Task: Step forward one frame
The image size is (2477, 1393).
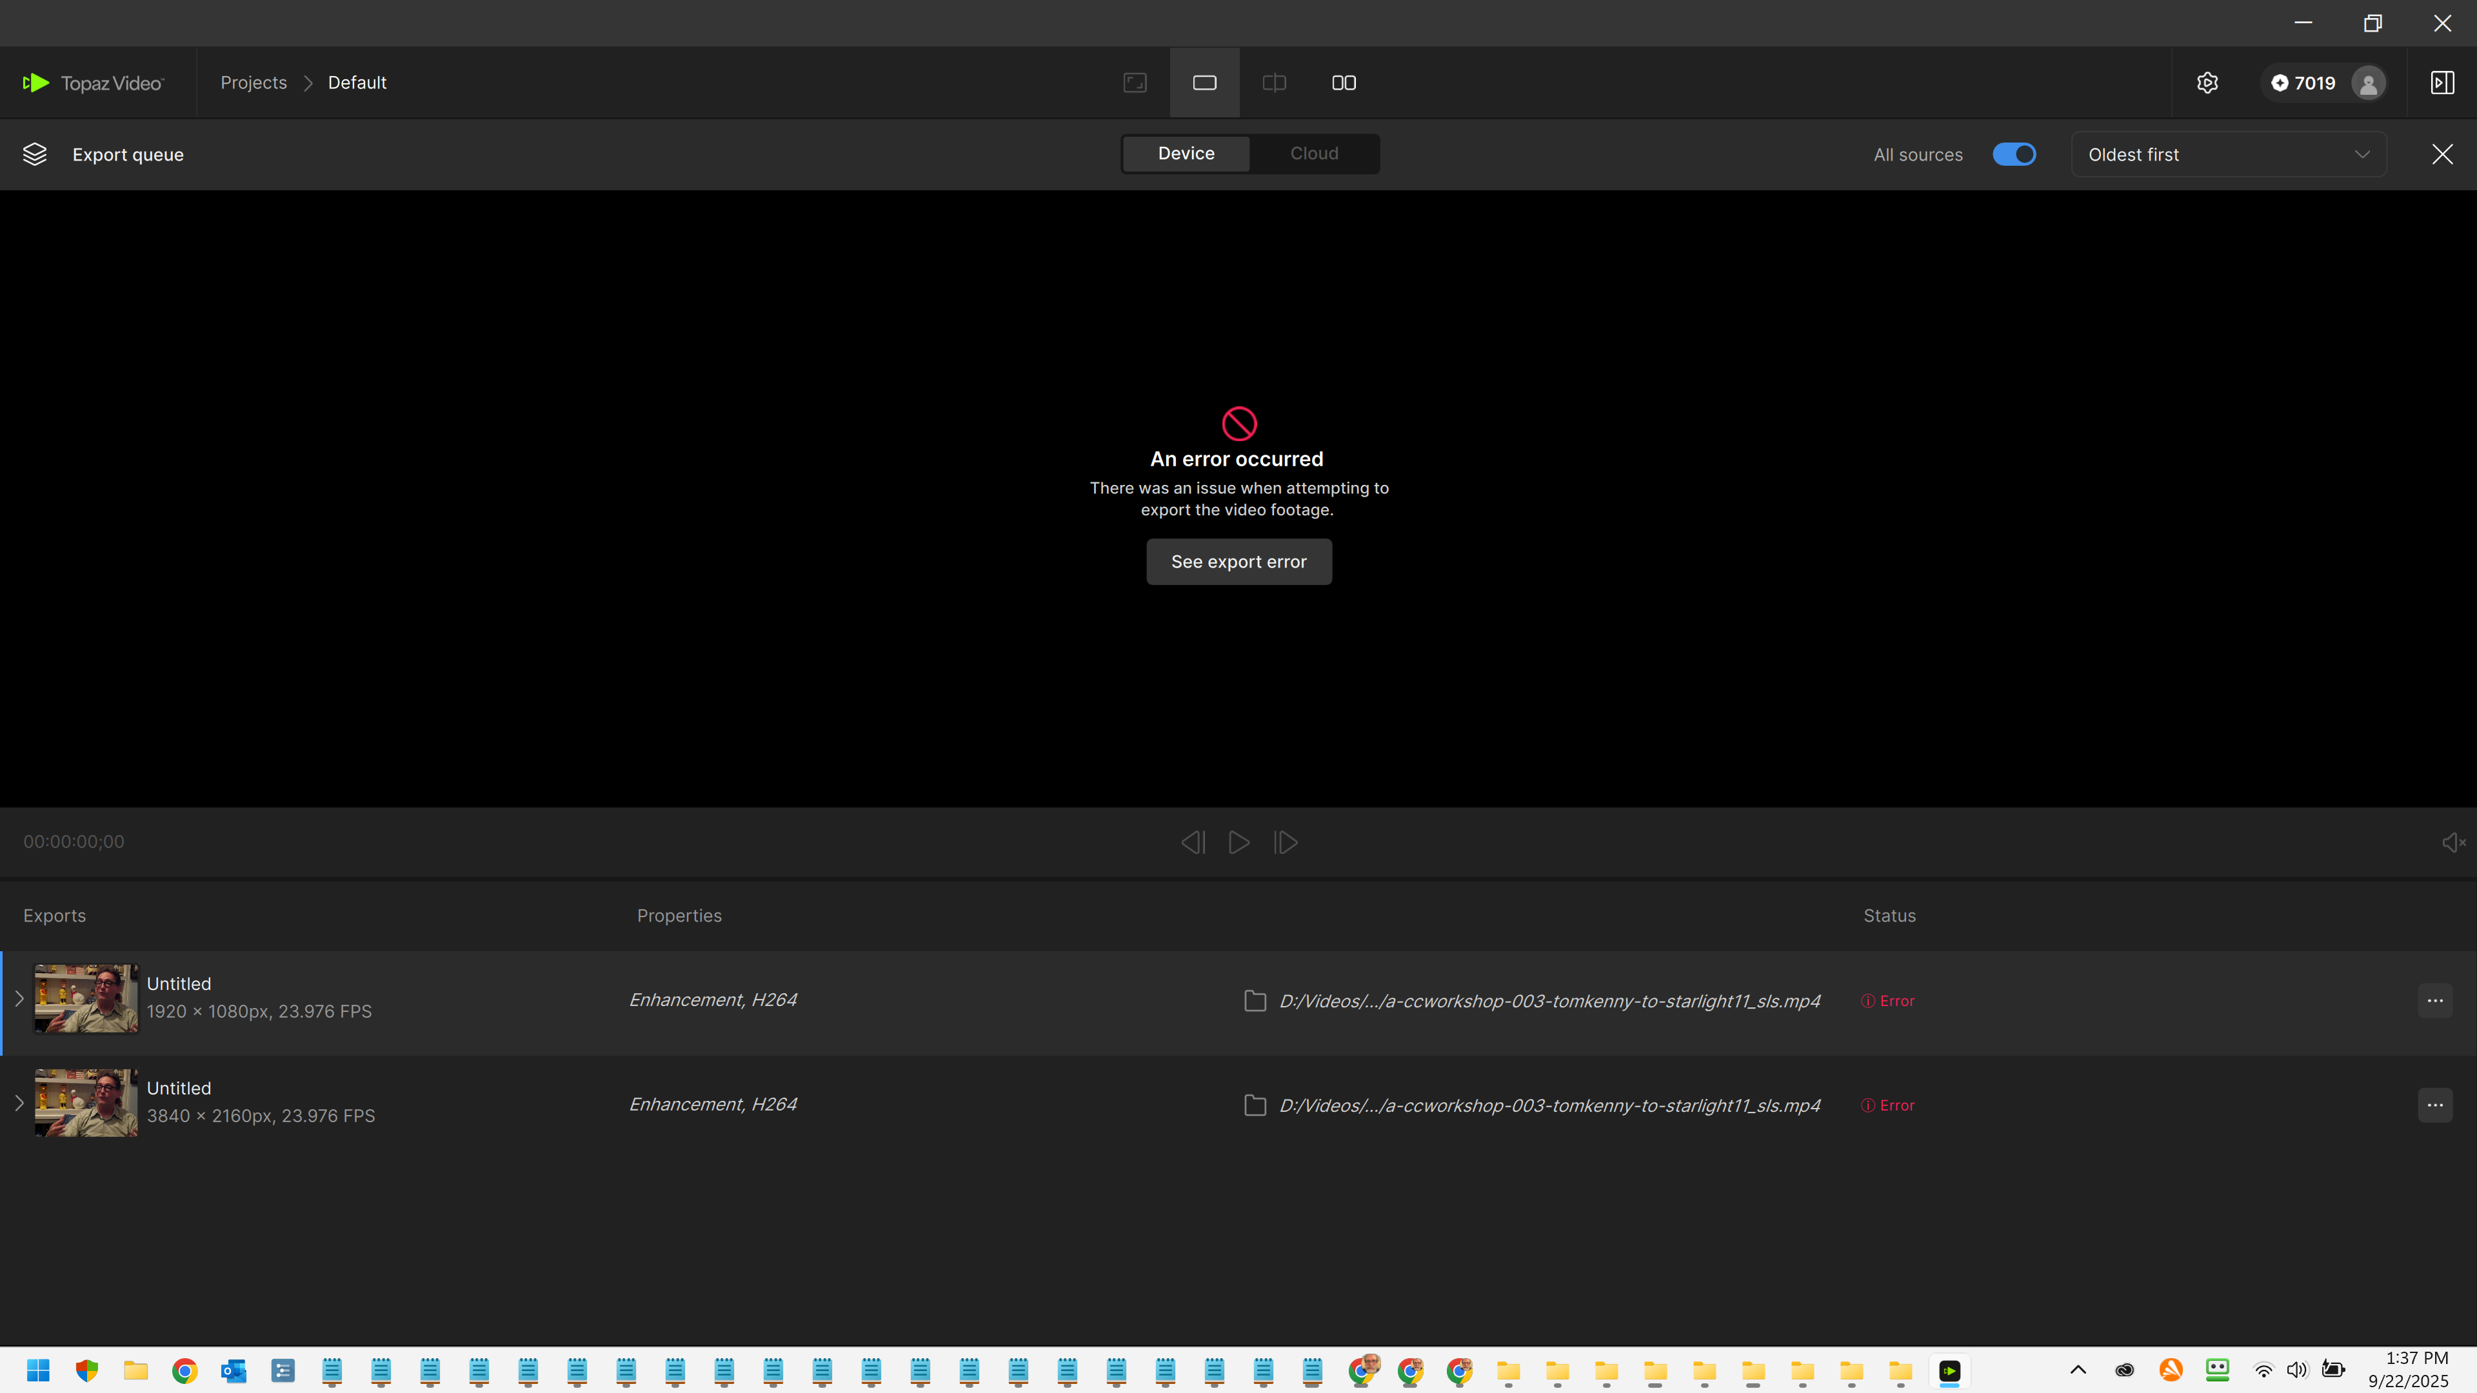Action: point(1286,842)
